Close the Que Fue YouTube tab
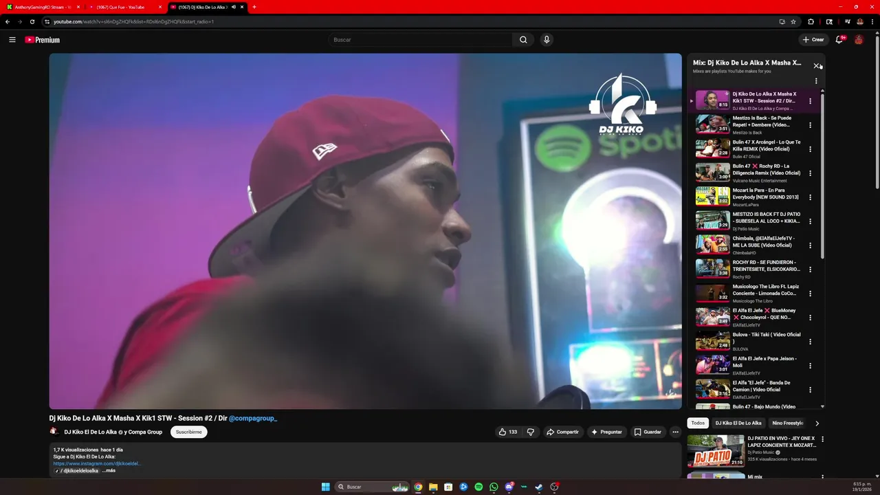 [x=160, y=7]
